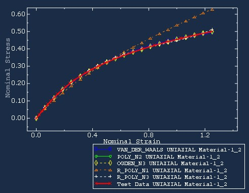
Task: Click the 1.2 strain axis label
Action: point(205,135)
